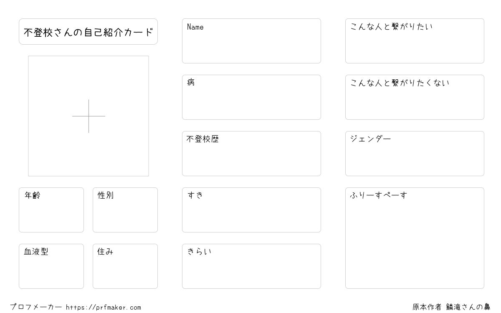Click the 住み box
This screenshot has height=313, width=501.
point(125,266)
